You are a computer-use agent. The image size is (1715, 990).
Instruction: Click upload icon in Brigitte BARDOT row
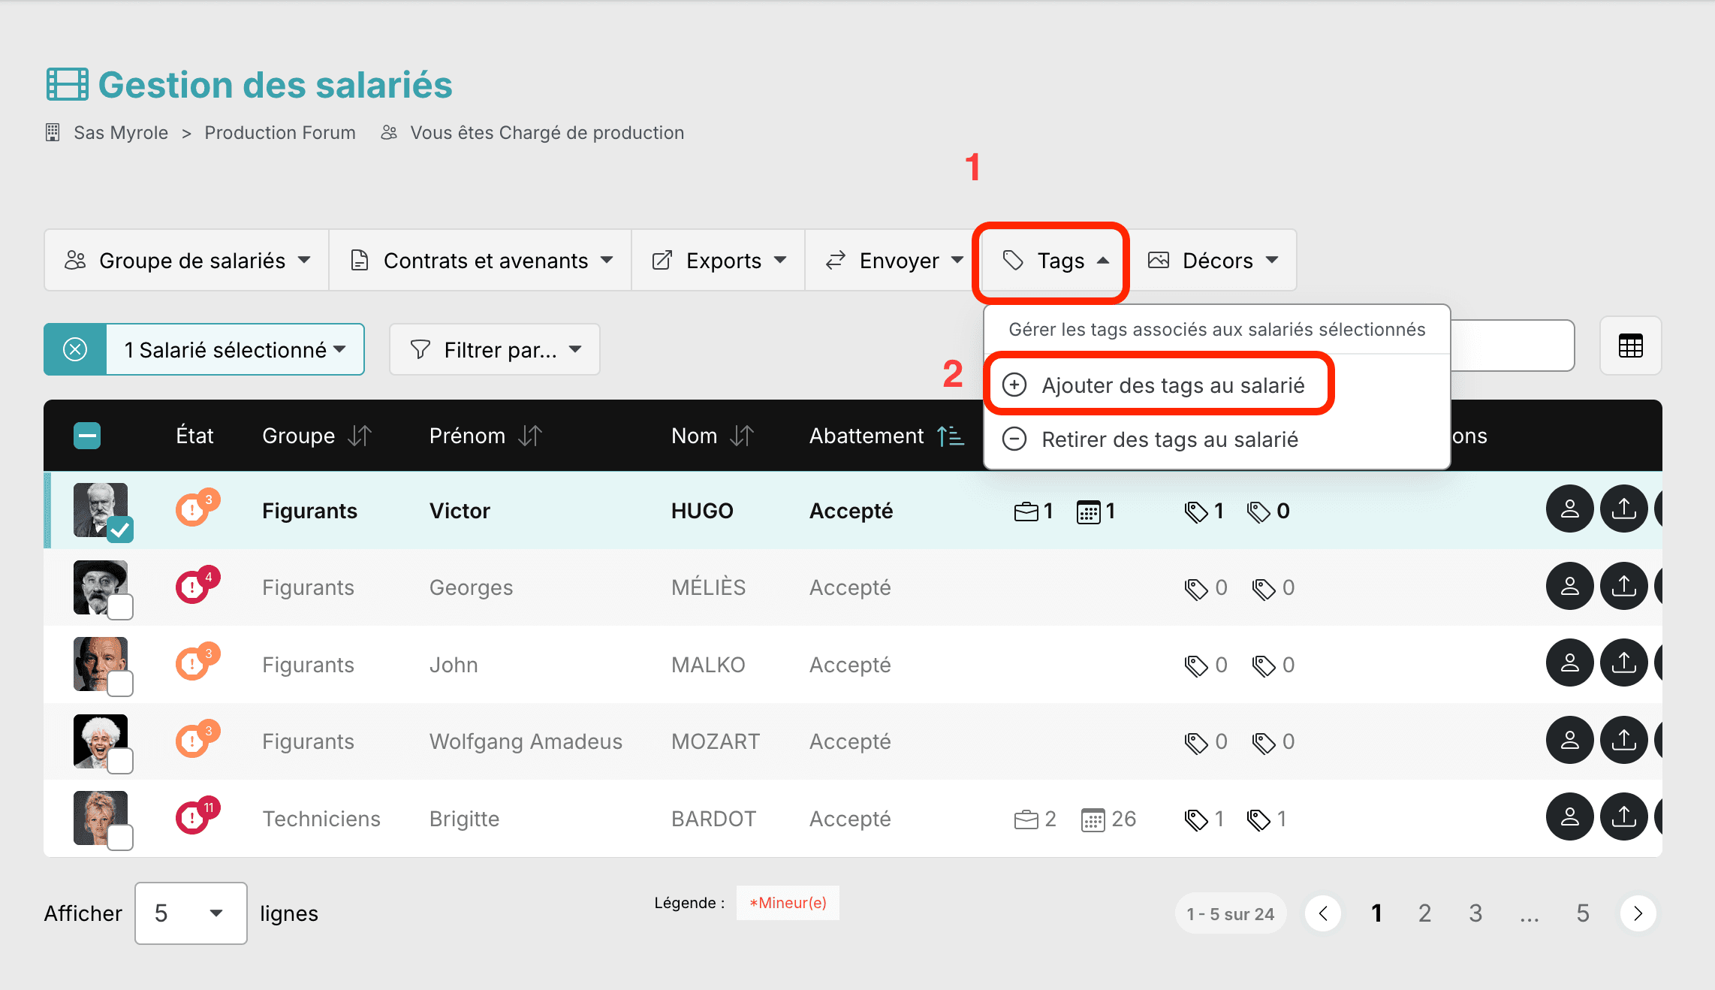coord(1623,816)
